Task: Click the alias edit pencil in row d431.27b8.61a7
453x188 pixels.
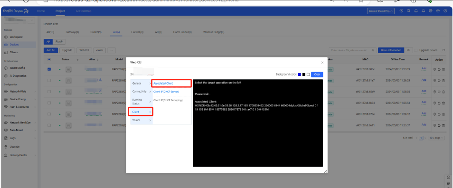Action: coord(100,79)
